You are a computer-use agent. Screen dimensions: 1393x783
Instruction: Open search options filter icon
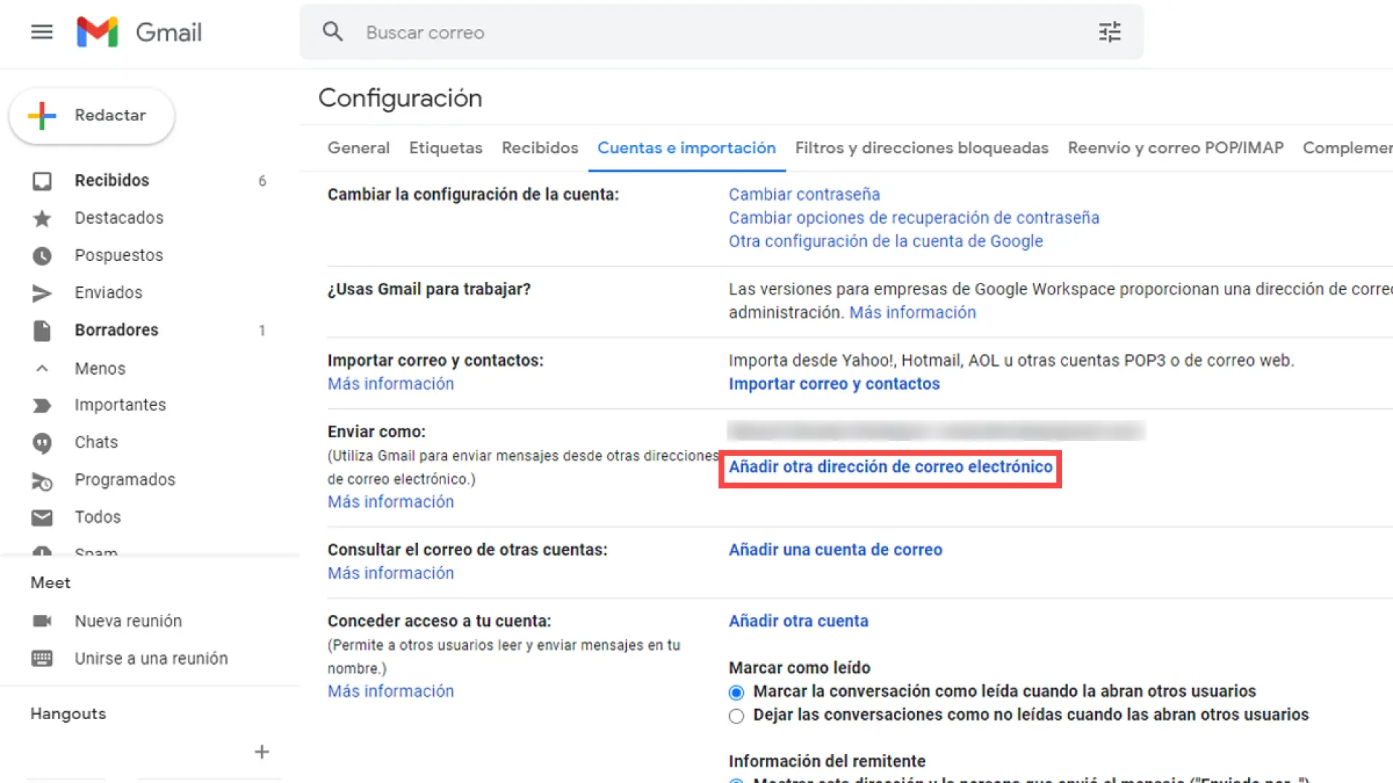(1109, 32)
